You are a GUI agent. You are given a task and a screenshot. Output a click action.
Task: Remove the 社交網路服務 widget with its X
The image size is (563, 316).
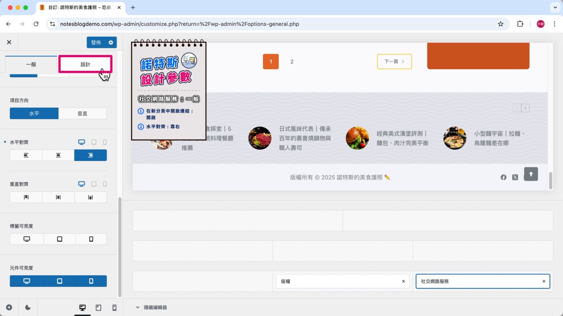tap(544, 281)
